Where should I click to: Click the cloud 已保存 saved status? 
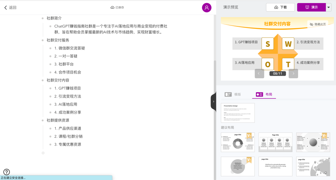click(x=117, y=7)
